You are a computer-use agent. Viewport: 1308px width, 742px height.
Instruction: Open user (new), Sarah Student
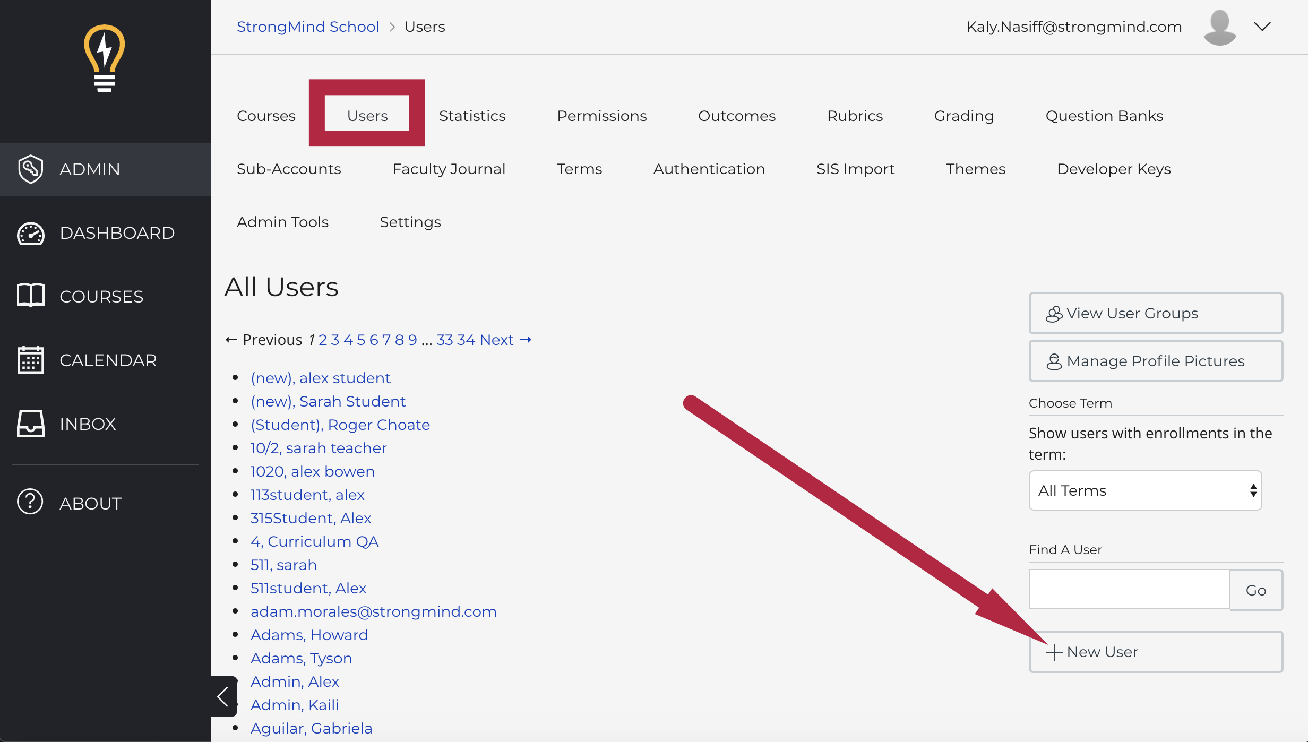tap(328, 401)
